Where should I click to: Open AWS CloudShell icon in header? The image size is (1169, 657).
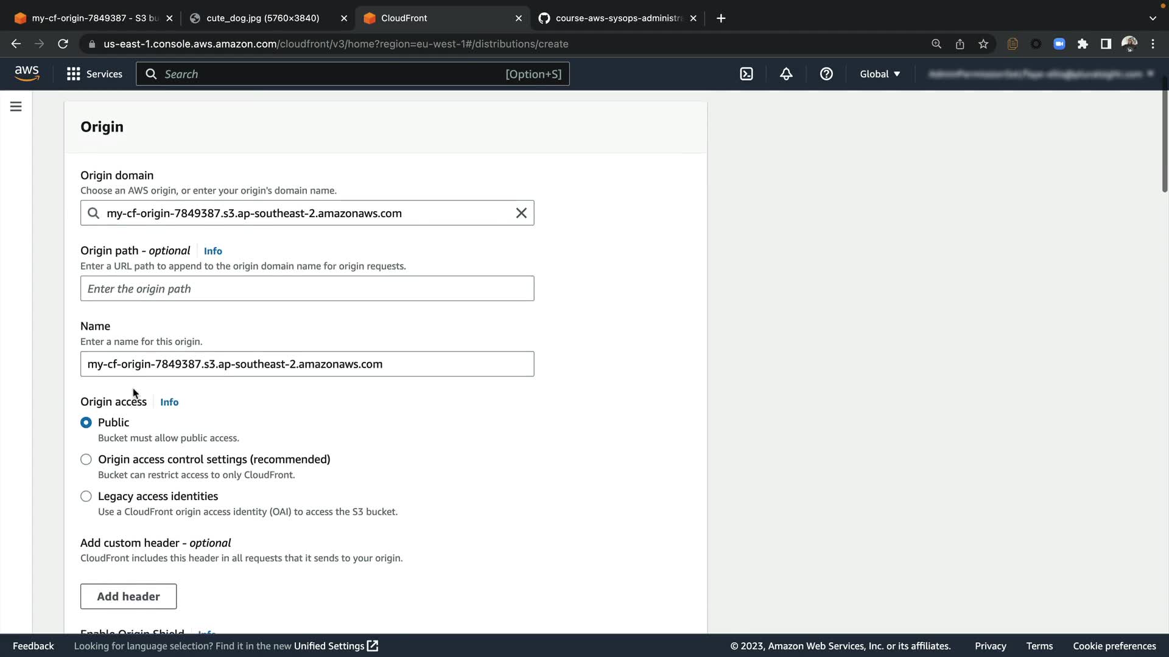[746, 74]
